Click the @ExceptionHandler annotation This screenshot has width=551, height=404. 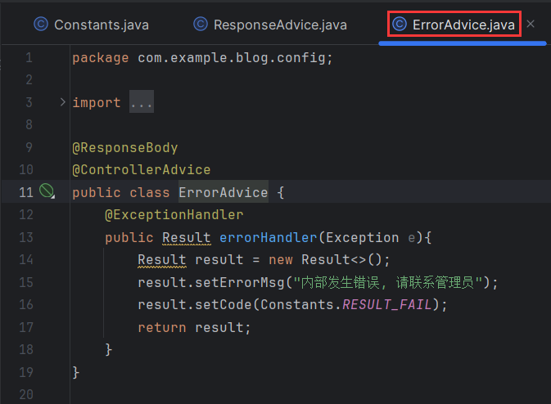[x=174, y=214]
